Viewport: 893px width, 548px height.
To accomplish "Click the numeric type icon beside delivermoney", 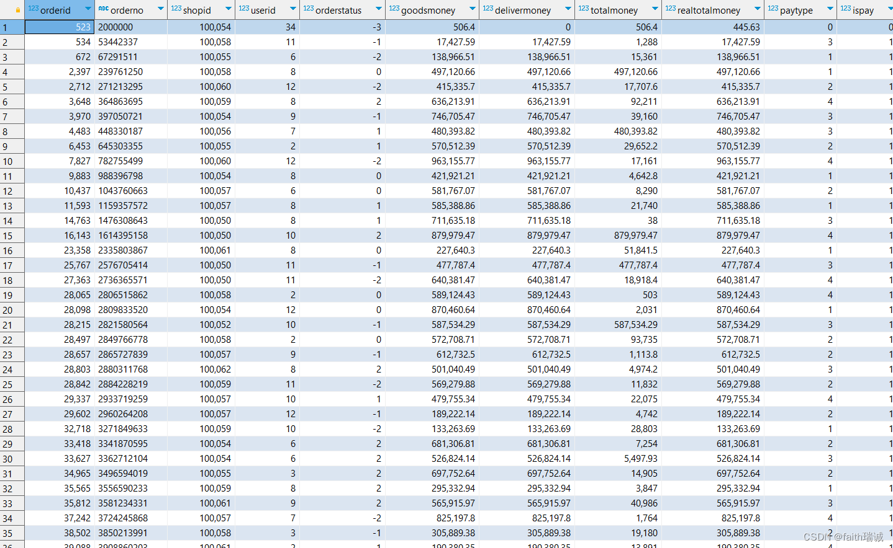I will click(488, 9).
